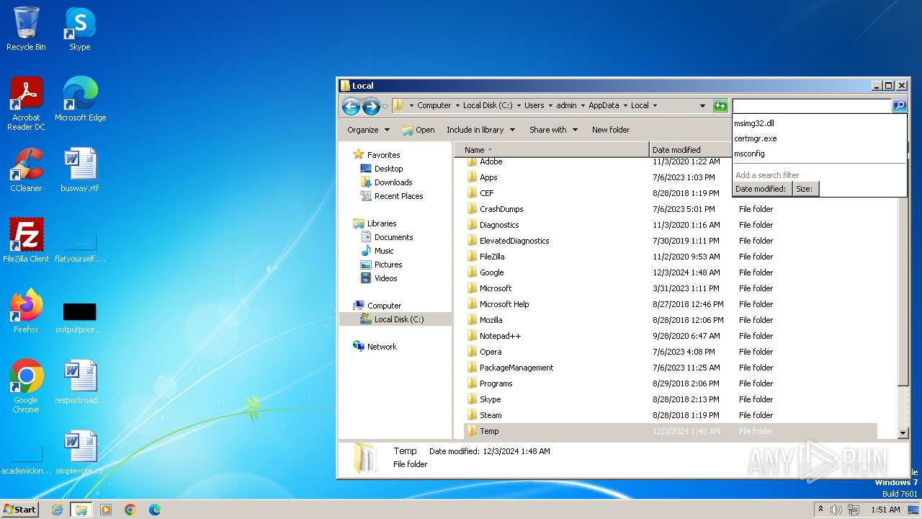The height and width of the screenshot is (519, 922).
Task: Open Firefox desktop shortcut
Action: [26, 311]
